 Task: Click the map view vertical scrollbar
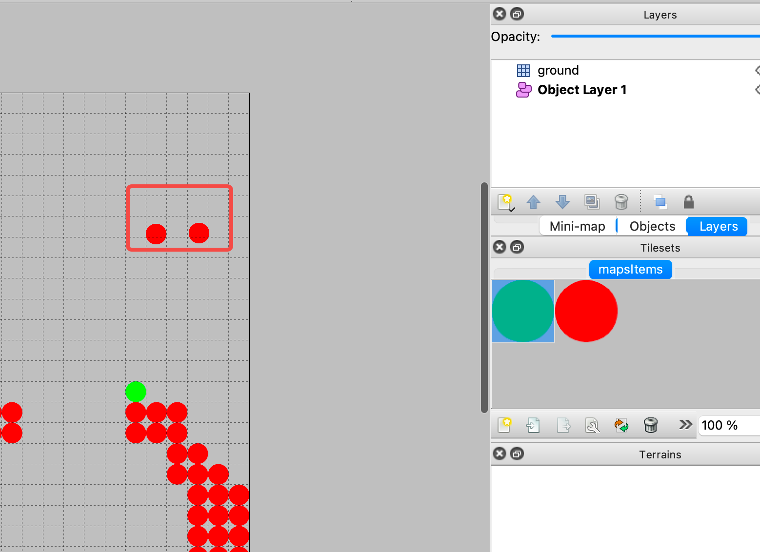(x=484, y=297)
